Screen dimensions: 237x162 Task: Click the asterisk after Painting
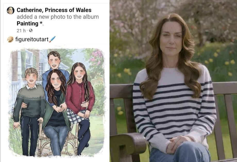(41, 23)
